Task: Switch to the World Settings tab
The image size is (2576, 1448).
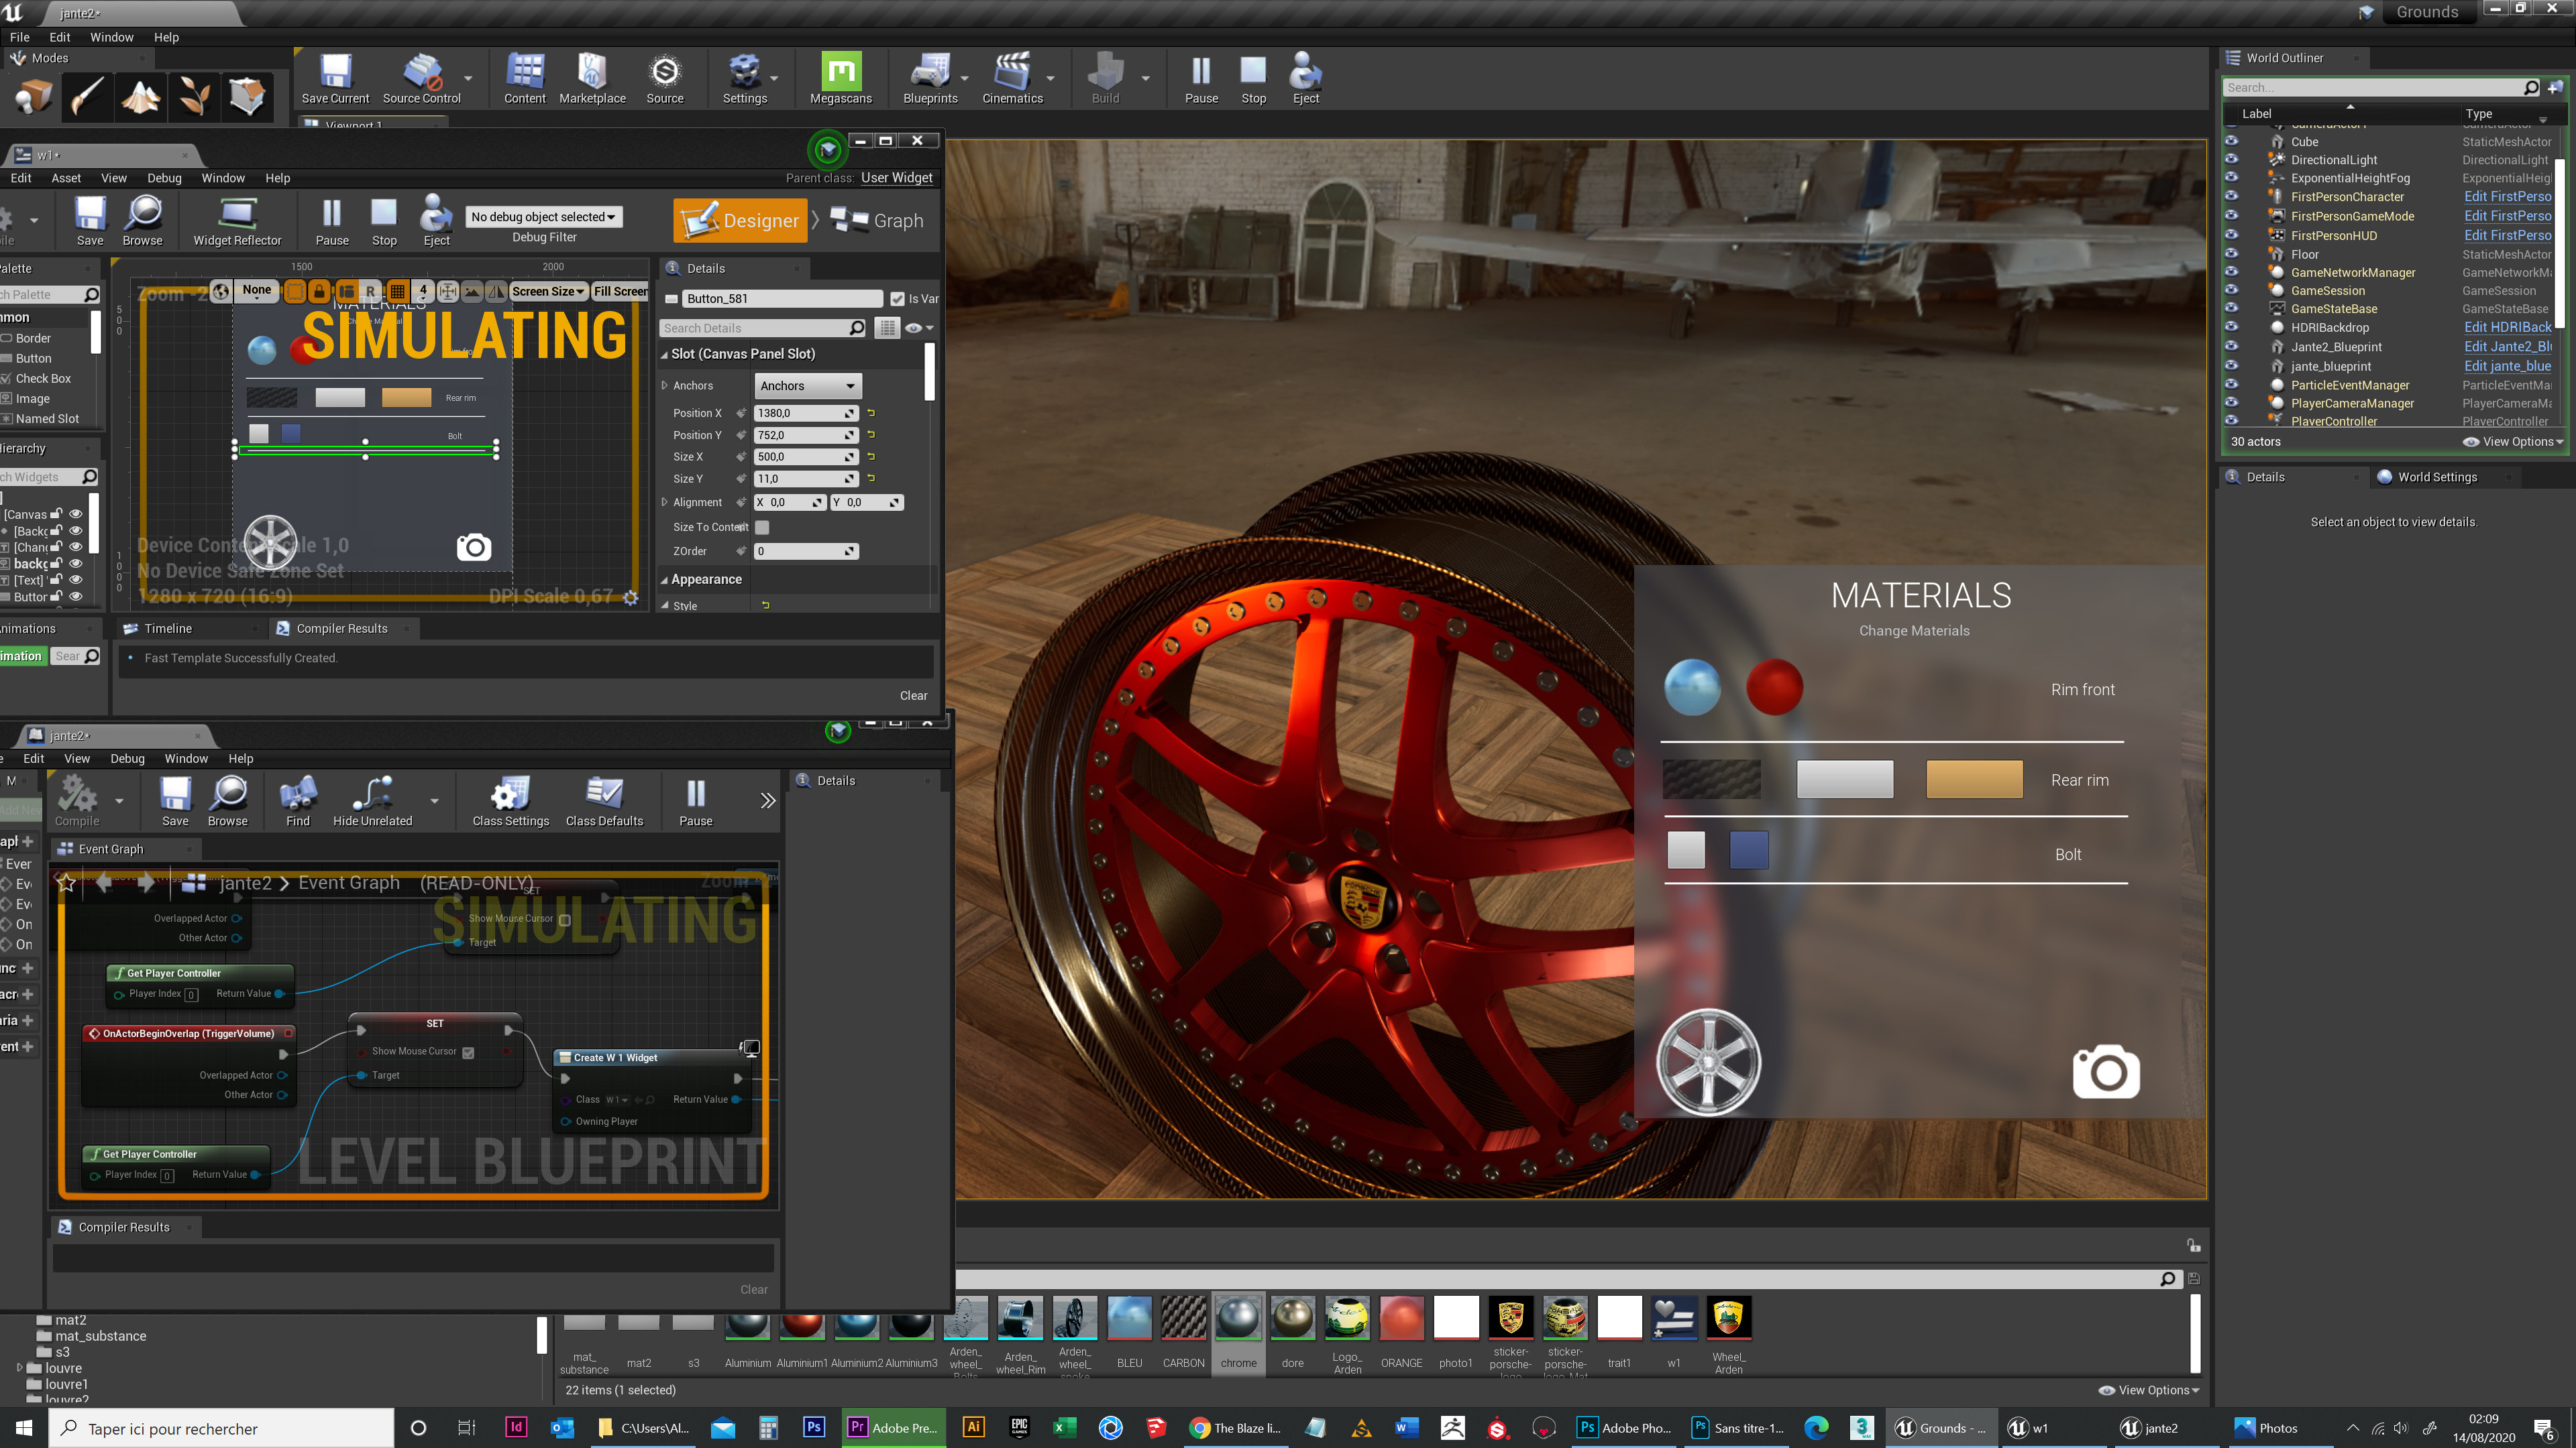Action: (2437, 477)
